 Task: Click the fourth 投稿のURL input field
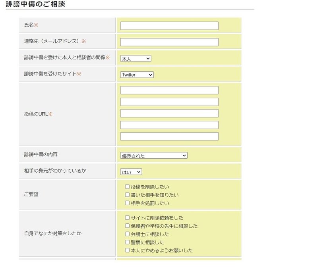click(x=169, y=125)
